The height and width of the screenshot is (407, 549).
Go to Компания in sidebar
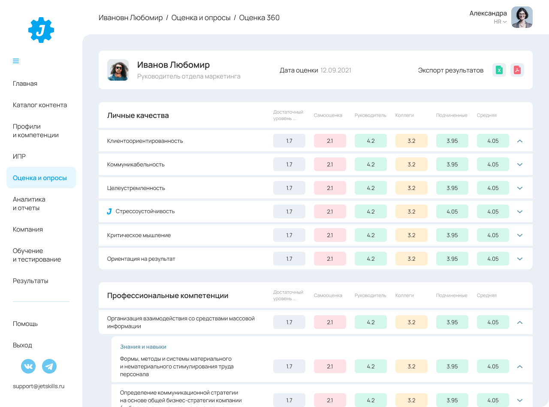pyautogui.click(x=28, y=229)
